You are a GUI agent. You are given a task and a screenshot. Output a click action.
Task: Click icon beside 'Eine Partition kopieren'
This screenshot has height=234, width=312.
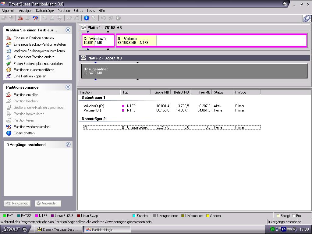point(9,76)
